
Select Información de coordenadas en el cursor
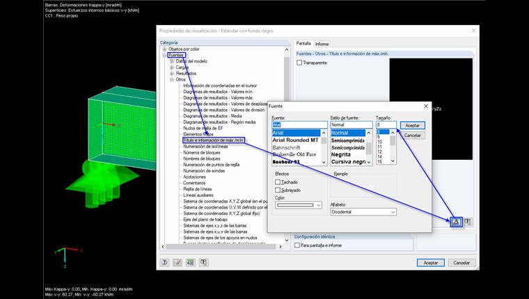tap(220, 86)
